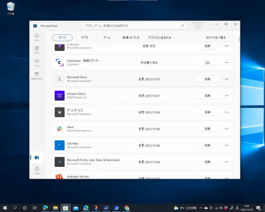Open Mail app from the taskbar
This screenshot has height=212, width=265.
click(76, 208)
